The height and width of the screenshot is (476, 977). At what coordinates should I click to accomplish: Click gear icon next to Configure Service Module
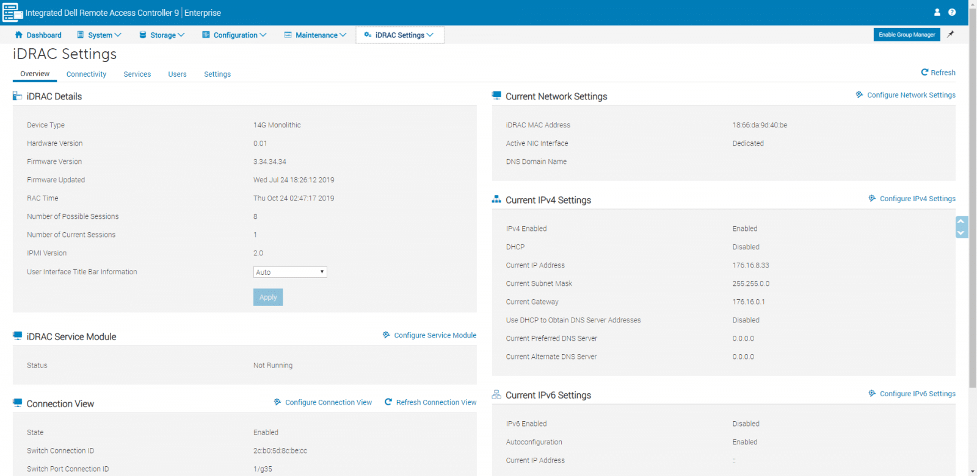pyautogui.click(x=387, y=335)
